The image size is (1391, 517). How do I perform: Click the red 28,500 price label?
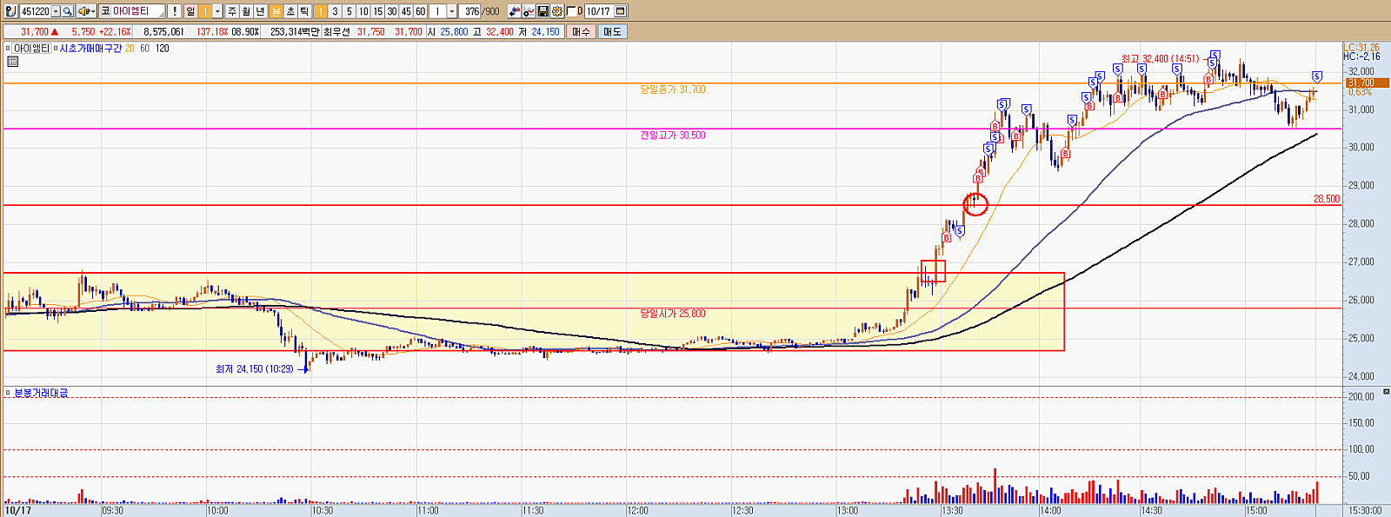[1326, 199]
